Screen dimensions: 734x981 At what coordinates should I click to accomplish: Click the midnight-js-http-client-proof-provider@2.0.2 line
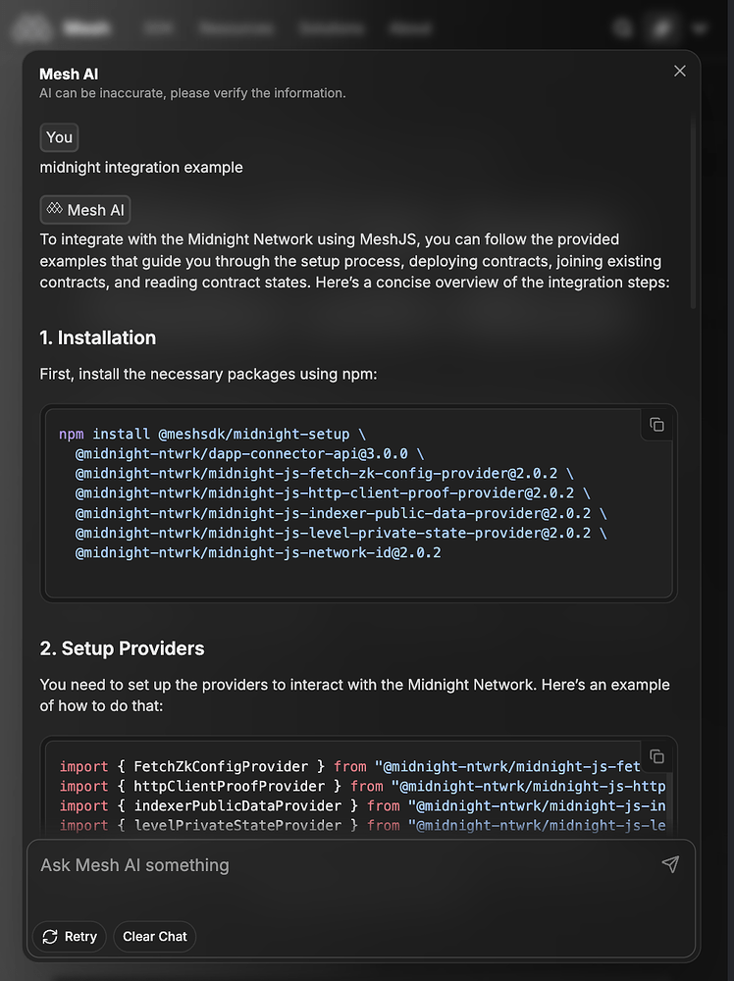tap(333, 493)
